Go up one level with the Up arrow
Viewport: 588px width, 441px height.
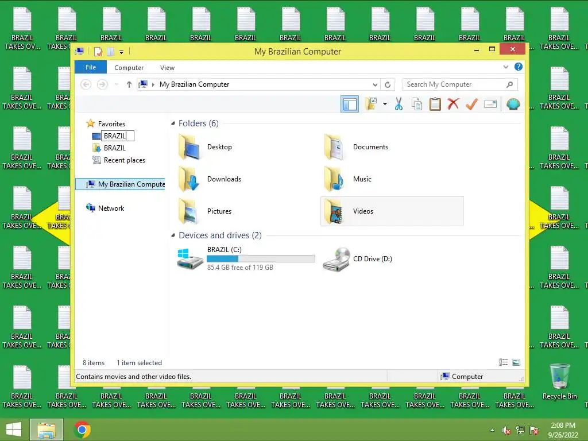click(129, 84)
